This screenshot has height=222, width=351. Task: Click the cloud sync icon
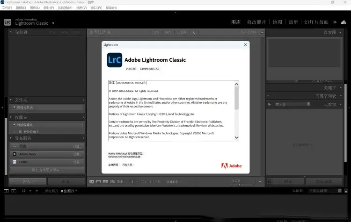[343, 21]
